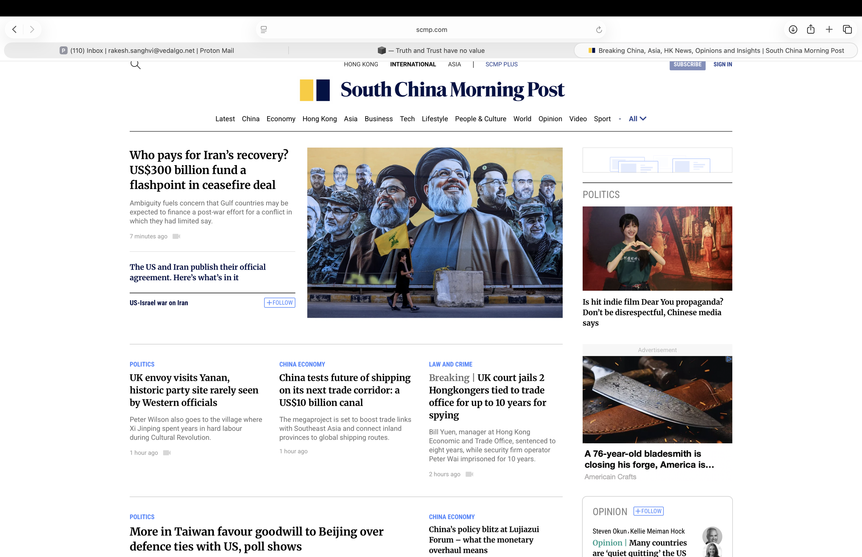Viewport: 862px width, 557px height.
Task: Open the Asia nav section
Action: (351, 119)
